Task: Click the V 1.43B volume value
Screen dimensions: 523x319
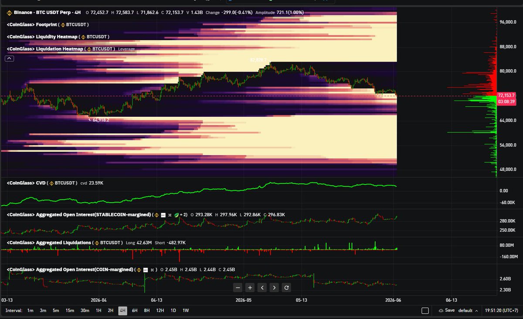Action: (194, 13)
